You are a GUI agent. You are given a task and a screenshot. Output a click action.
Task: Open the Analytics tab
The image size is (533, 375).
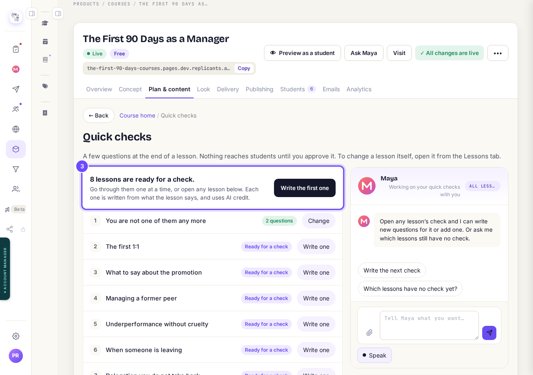tap(359, 89)
